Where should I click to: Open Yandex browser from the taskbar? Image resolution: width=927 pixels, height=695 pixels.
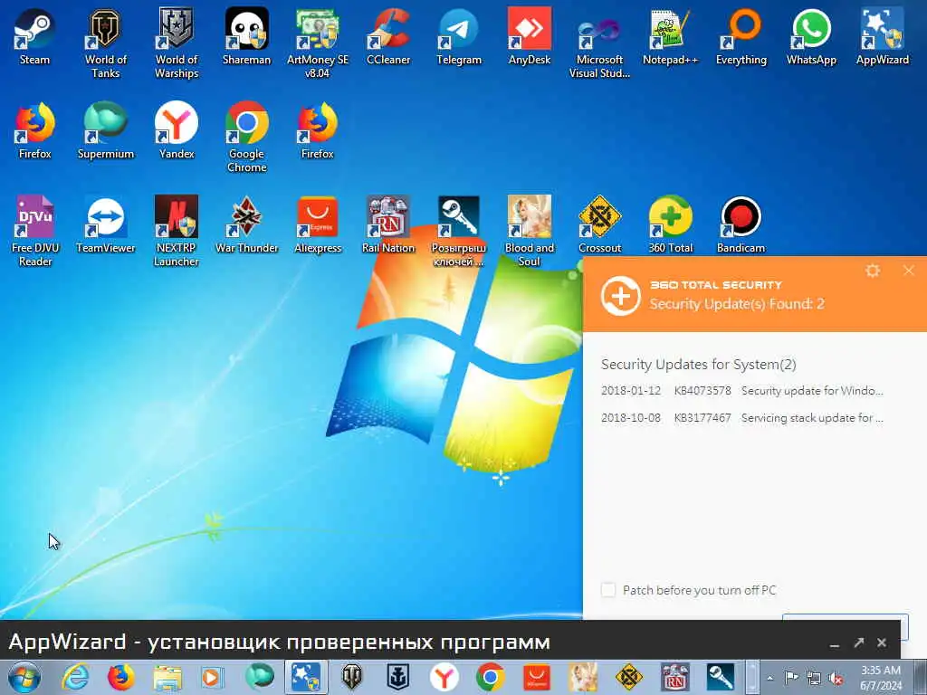(444, 677)
